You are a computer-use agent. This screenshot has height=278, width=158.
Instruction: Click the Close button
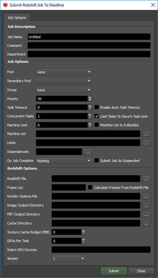(141, 271)
